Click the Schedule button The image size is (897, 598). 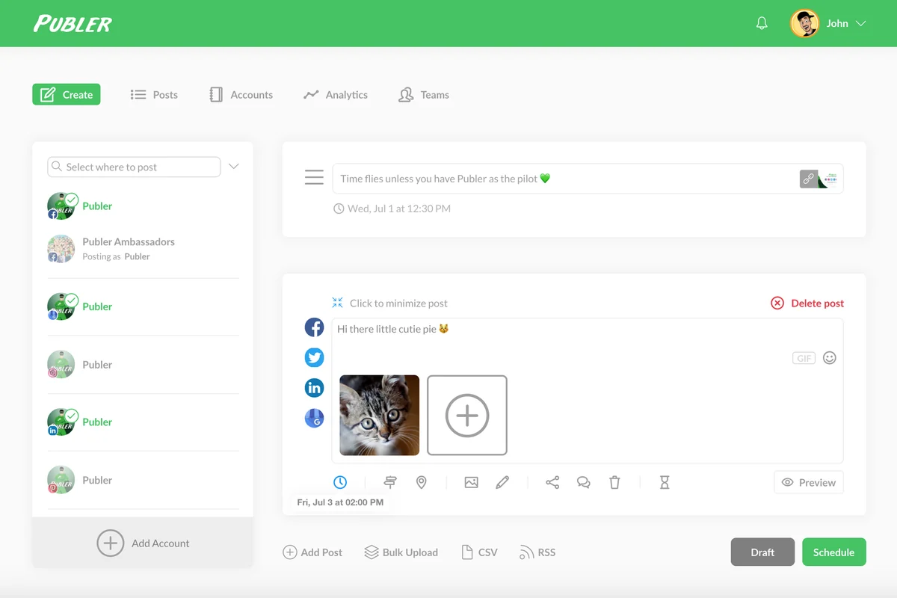coord(833,552)
